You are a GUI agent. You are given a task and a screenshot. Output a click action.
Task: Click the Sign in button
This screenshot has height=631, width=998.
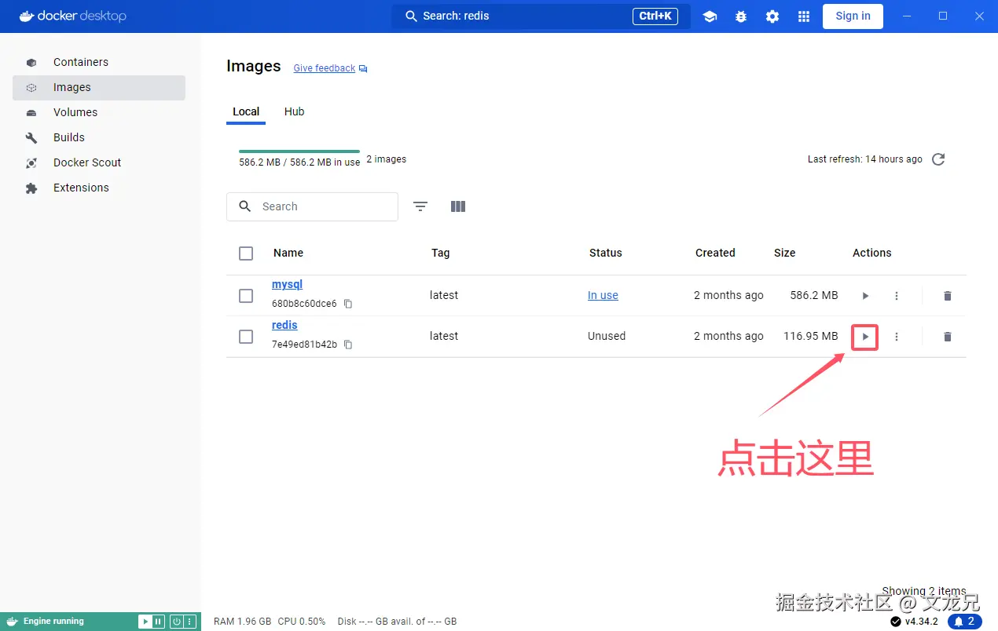tap(853, 16)
